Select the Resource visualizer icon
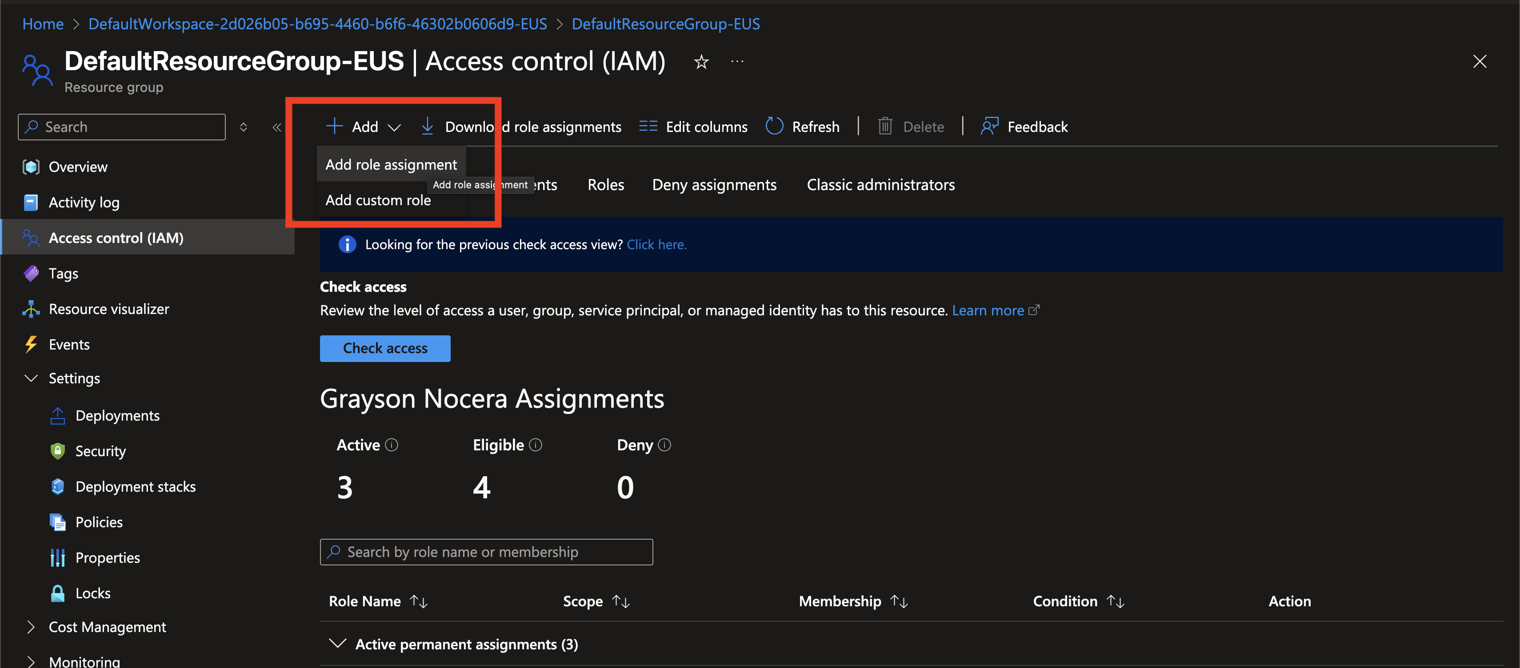1520x668 pixels. tap(30, 308)
